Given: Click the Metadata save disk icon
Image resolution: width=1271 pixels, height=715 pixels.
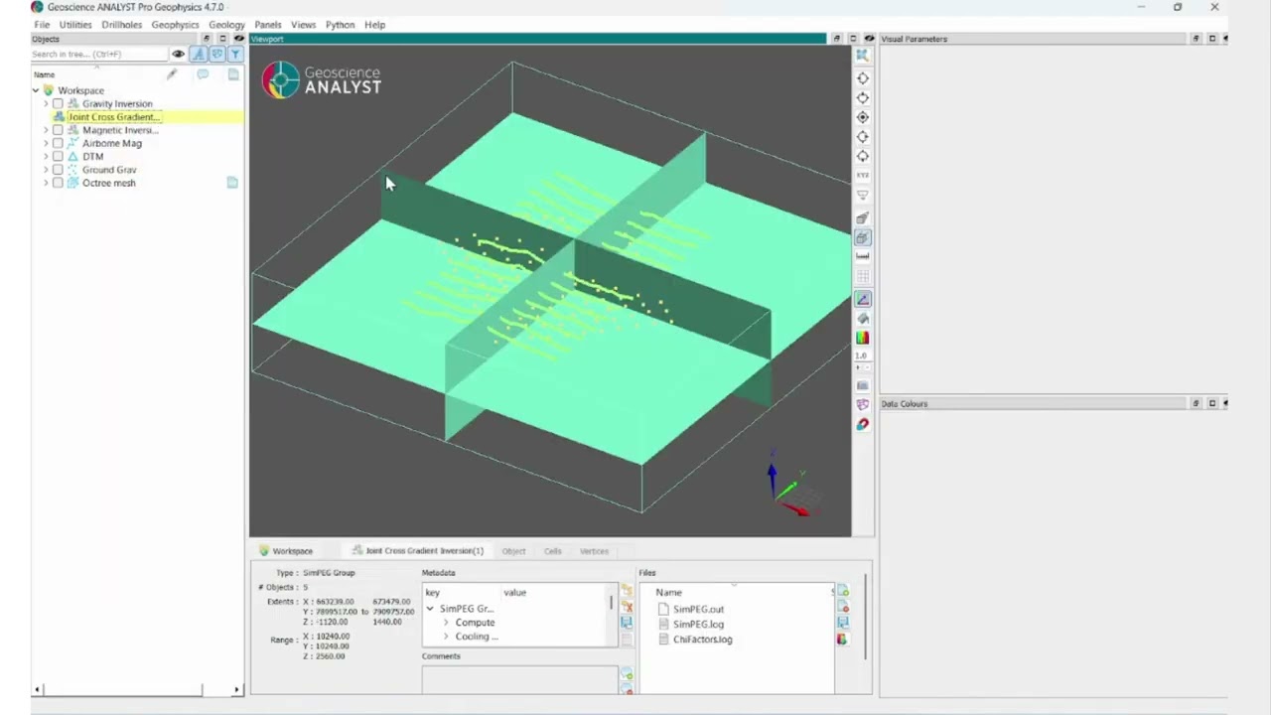Looking at the screenshot, I should [x=627, y=623].
